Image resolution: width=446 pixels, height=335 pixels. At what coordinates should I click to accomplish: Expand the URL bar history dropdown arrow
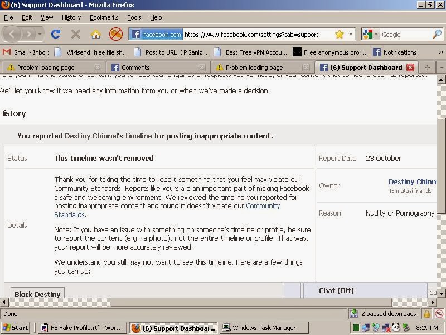pyautogui.click(x=351, y=35)
